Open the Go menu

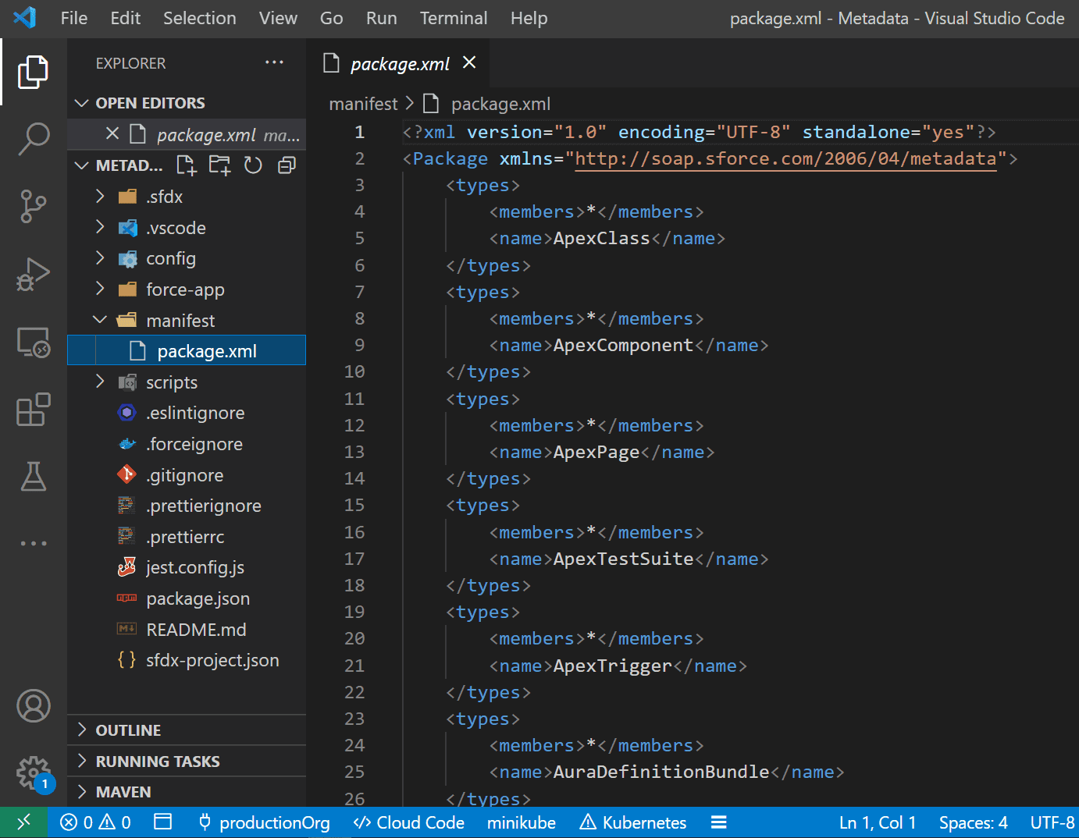tap(331, 18)
